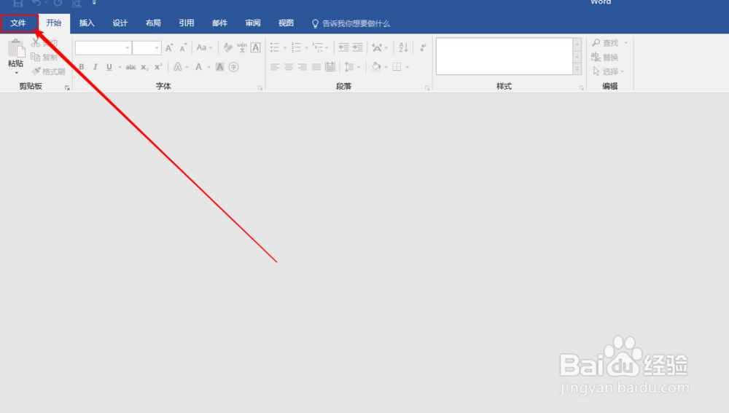The image size is (729, 413).
Task: Click the Numbering list icon
Action: [x=296, y=47]
